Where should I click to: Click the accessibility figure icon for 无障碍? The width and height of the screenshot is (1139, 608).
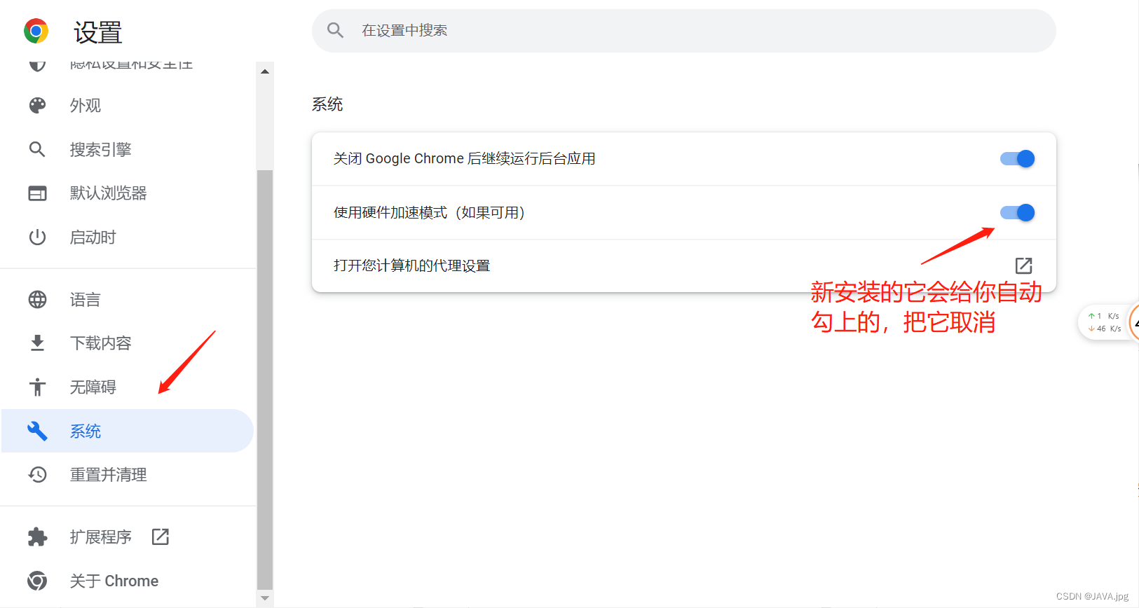(37, 387)
